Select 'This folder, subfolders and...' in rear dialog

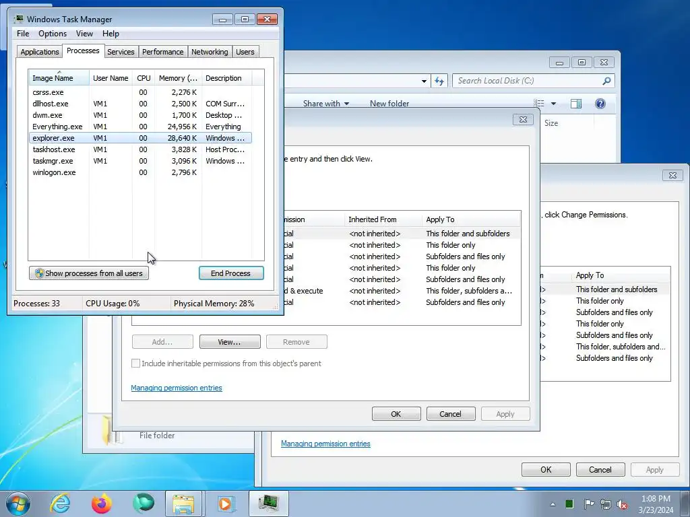[x=605, y=347]
